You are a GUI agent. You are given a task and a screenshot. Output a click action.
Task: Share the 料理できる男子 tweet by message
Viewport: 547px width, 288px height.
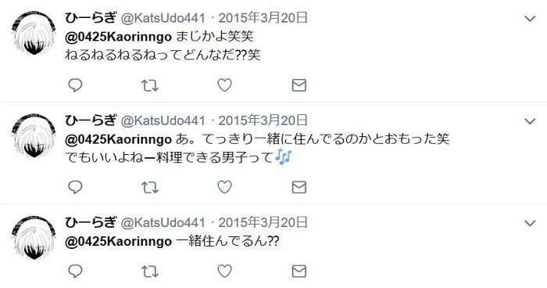click(x=299, y=187)
